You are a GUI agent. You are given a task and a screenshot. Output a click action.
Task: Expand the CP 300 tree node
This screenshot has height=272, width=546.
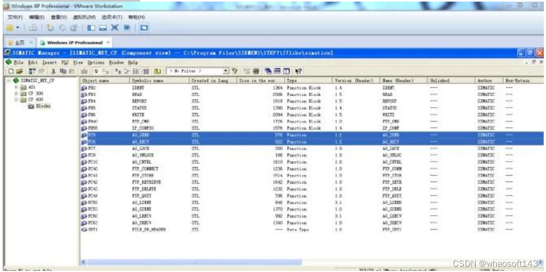click(x=16, y=93)
